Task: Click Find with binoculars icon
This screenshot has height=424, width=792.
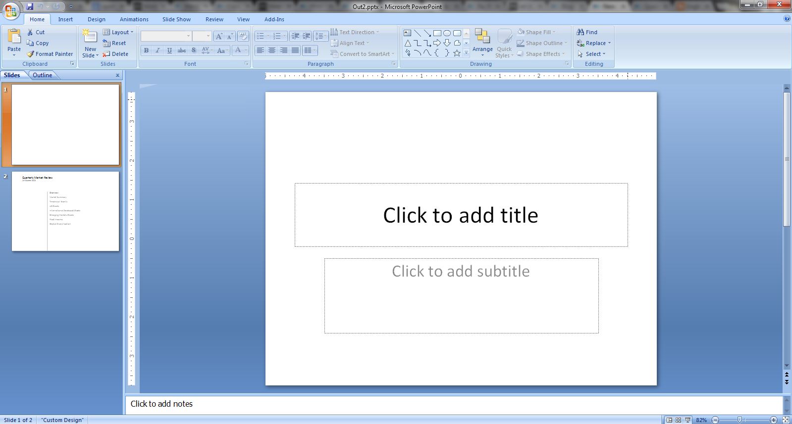Action: [587, 32]
